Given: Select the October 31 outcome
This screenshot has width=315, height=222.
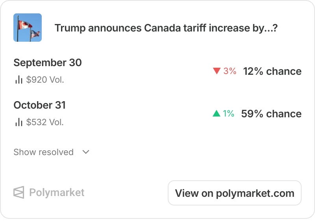Looking at the screenshot, I should click(40, 105).
